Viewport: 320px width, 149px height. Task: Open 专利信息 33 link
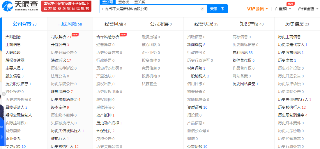[243, 53]
